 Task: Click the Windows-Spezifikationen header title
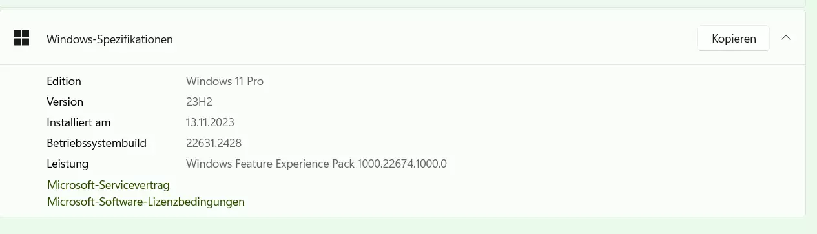tap(110, 39)
